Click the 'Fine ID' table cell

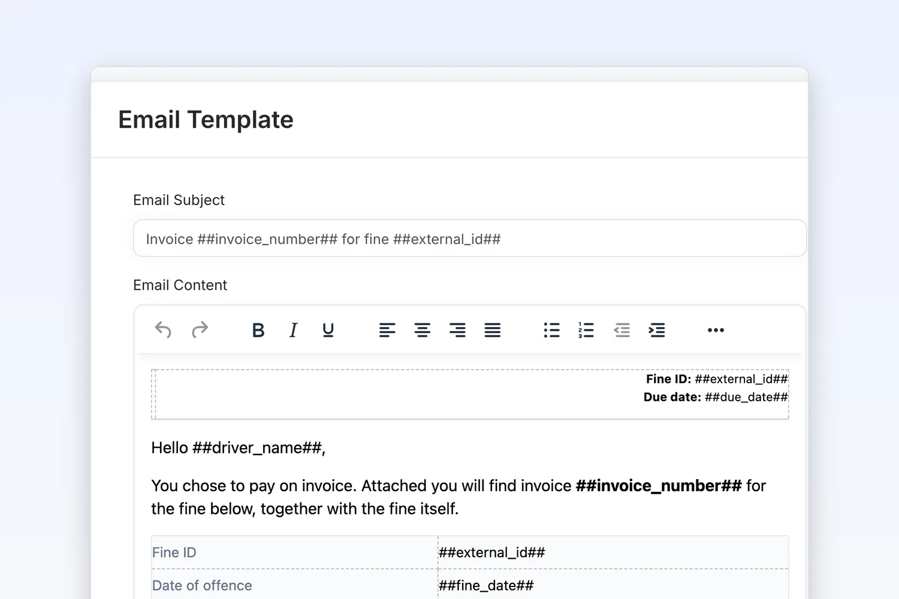pyautogui.click(x=294, y=552)
